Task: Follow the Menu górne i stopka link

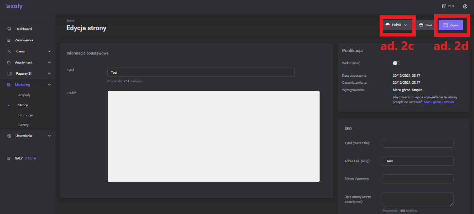Action: [439, 102]
